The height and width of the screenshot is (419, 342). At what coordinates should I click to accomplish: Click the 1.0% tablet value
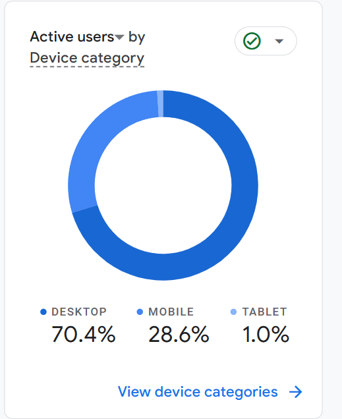coord(266,334)
